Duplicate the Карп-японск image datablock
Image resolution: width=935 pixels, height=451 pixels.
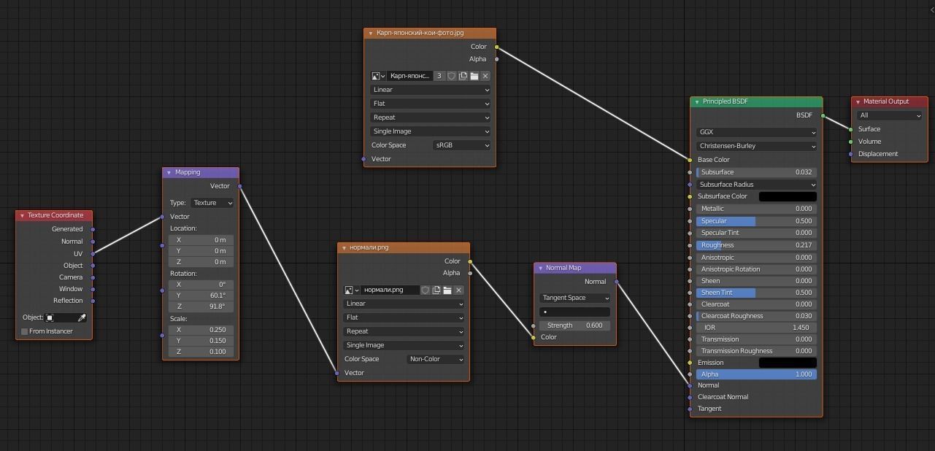point(463,76)
